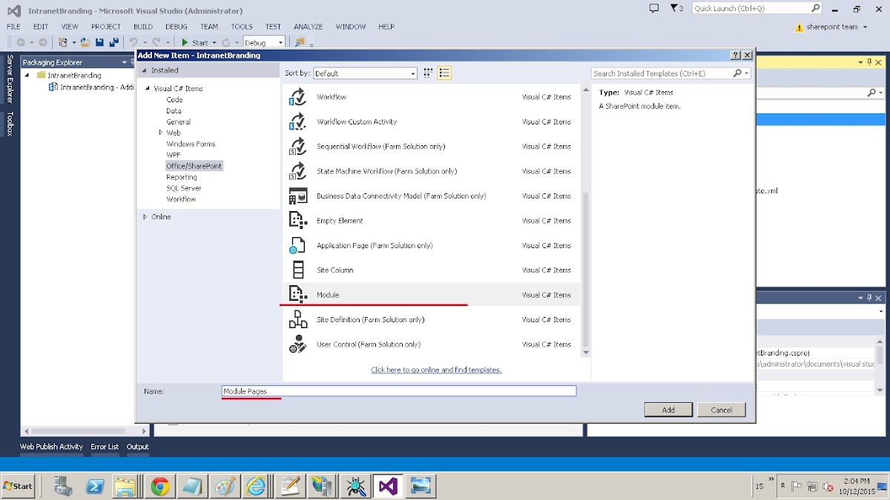Open the feedback speech bubble icon

coord(653,8)
